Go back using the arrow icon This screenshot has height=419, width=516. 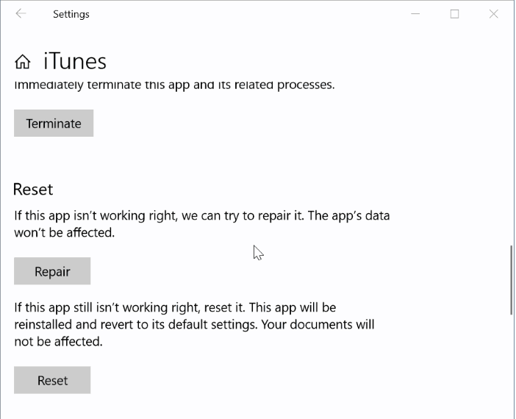21,13
